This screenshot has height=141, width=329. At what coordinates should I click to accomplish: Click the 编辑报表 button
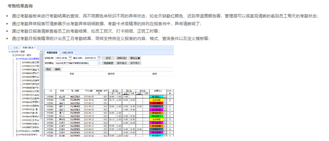[108, 63]
